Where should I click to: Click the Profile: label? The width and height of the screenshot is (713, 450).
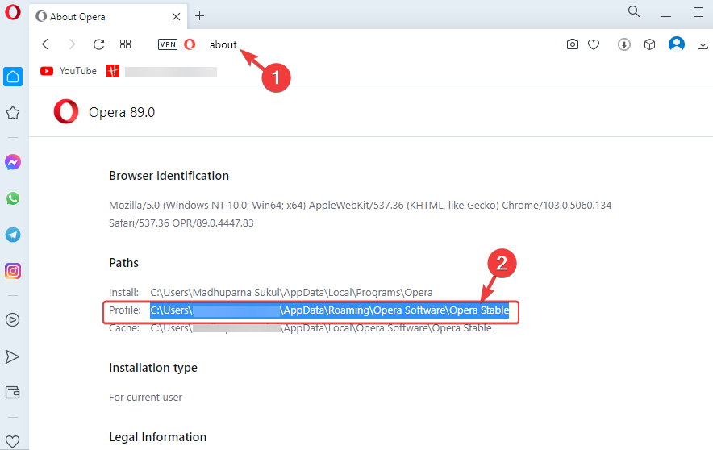coord(125,310)
